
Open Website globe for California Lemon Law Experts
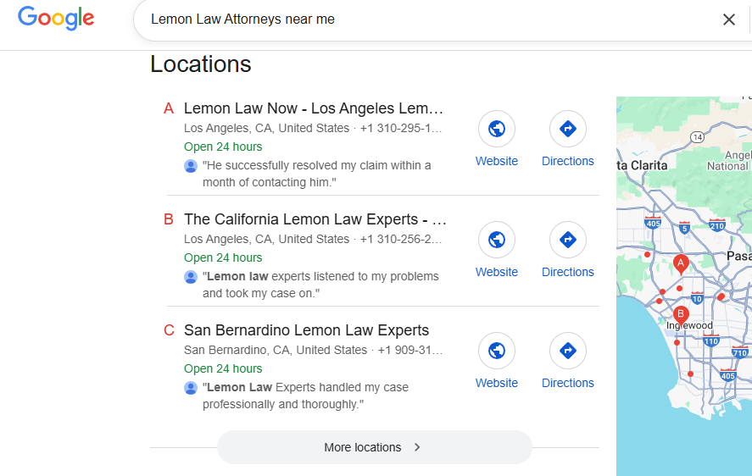pyautogui.click(x=497, y=241)
